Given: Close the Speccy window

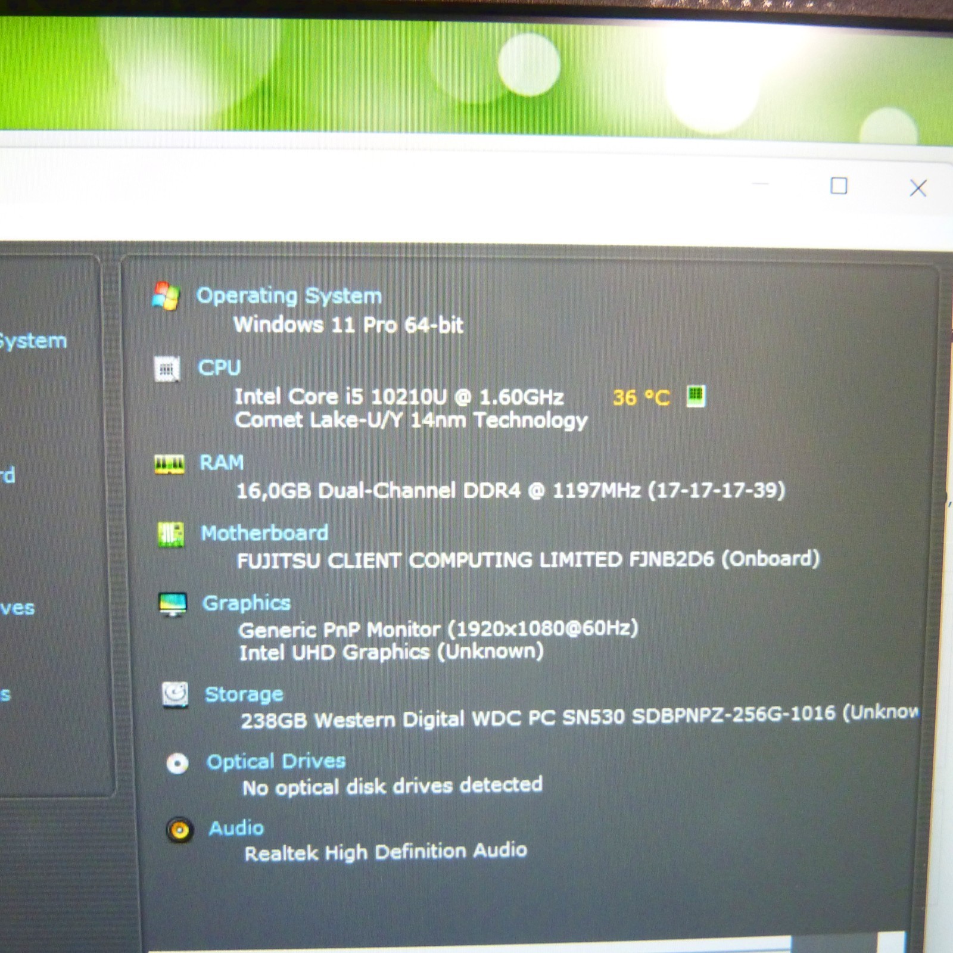Looking at the screenshot, I should 918,188.
